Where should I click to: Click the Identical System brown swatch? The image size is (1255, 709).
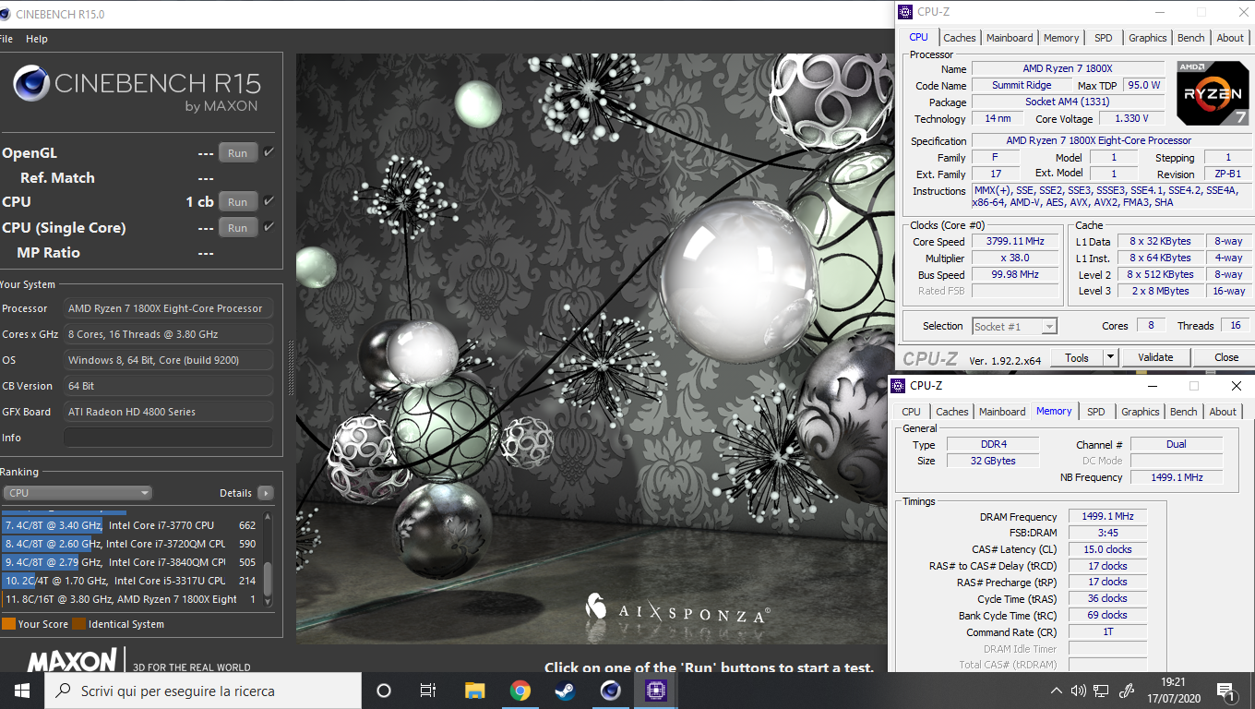pos(78,624)
